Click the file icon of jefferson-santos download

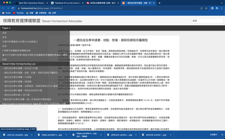tap(108, 135)
